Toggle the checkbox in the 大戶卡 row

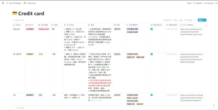[x=151, y=54]
